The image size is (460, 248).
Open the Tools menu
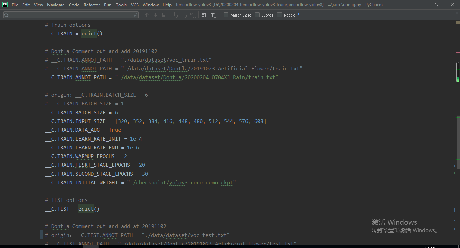(x=121, y=5)
